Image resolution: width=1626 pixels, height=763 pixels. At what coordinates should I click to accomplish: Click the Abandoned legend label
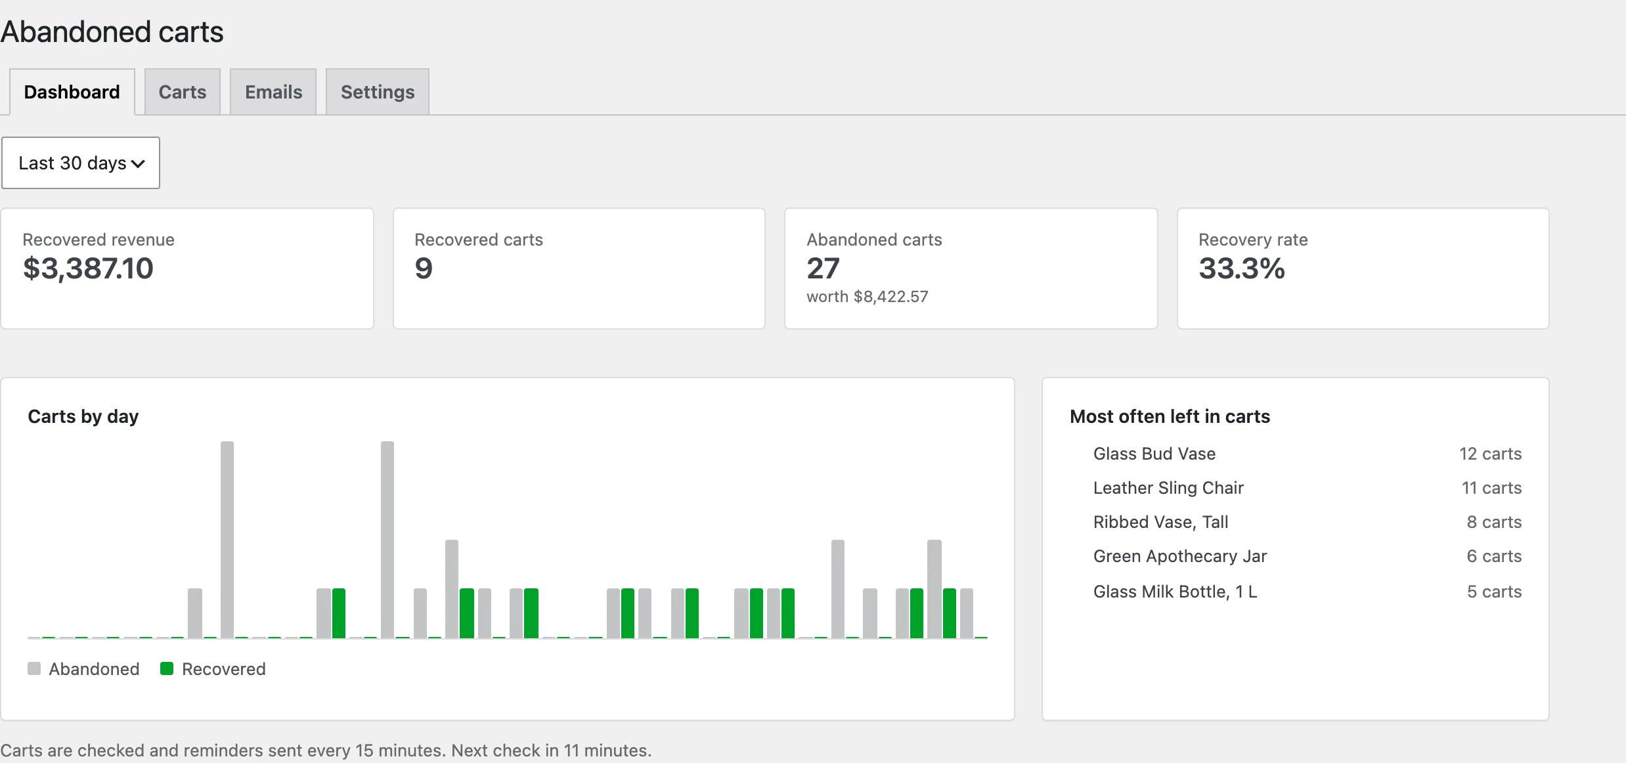point(94,669)
